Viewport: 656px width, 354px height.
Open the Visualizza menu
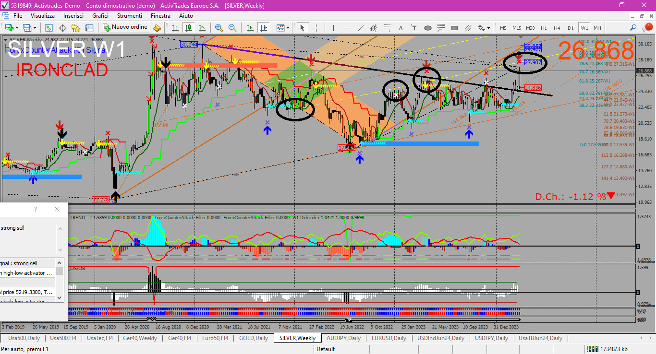pyautogui.click(x=43, y=16)
